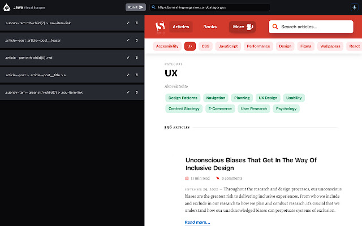
Task: Edit the article--post__title selector
Action: (x=128, y=75)
